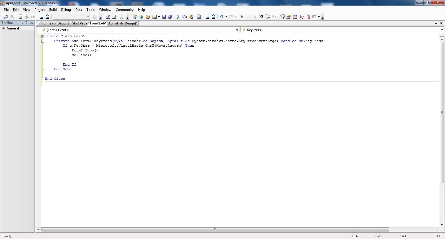Open the (Form1 Events) class name dropdown

tap(237, 30)
